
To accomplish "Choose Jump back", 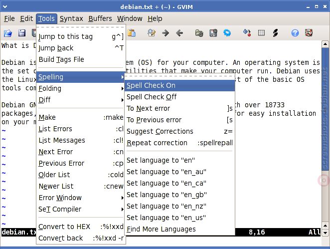I will click(81, 48).
